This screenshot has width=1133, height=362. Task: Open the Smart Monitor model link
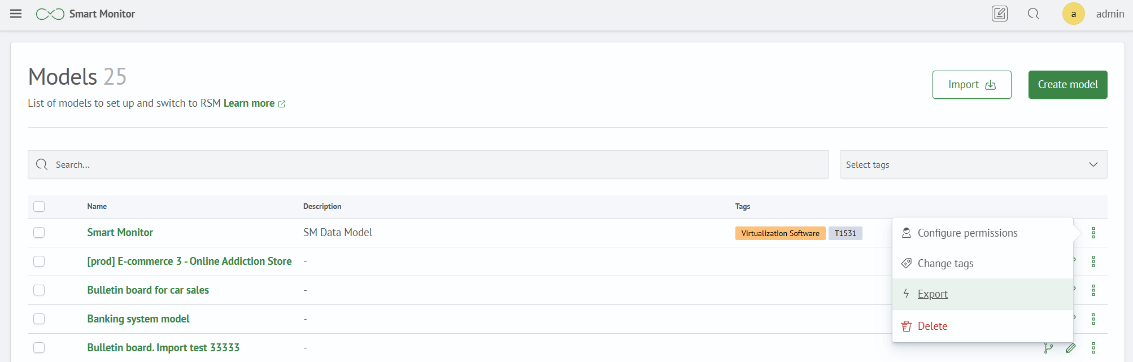(x=120, y=233)
